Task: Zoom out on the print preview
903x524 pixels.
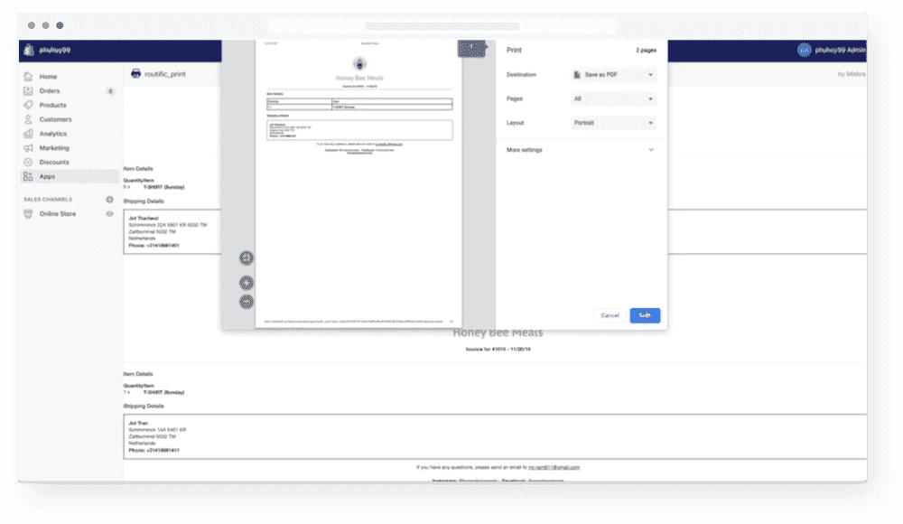Action: 246,301
